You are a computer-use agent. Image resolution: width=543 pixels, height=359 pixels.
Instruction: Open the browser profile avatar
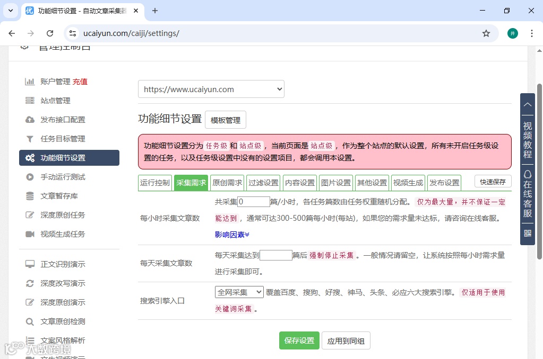tap(513, 33)
